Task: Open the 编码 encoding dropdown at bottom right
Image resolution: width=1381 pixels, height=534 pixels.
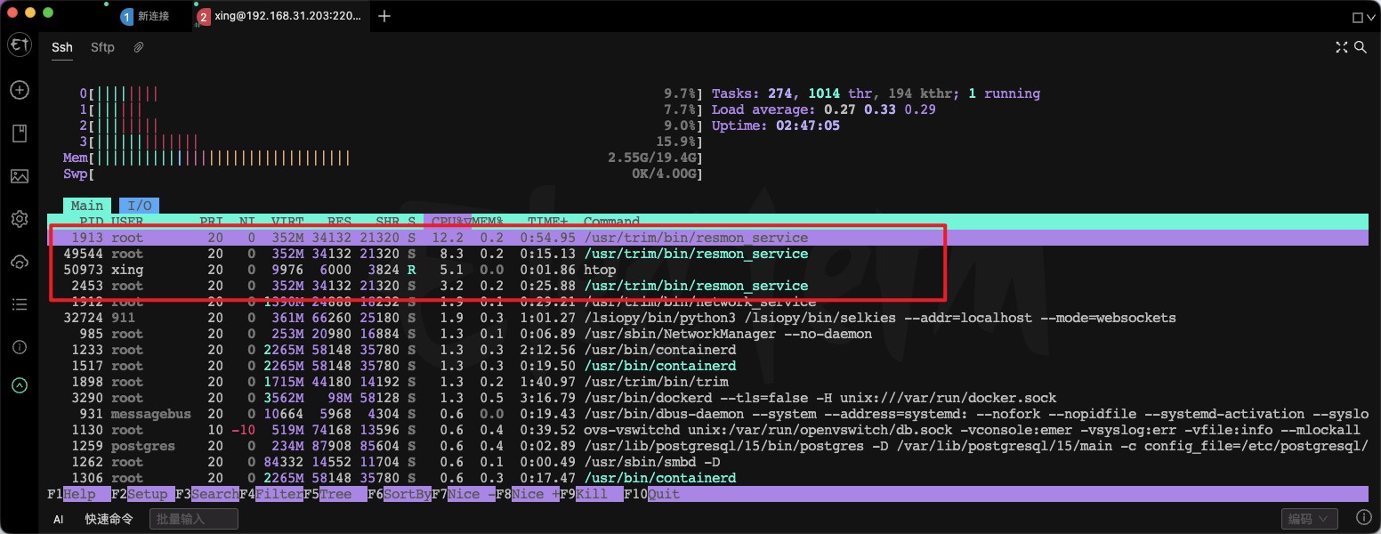Action: (1308, 518)
